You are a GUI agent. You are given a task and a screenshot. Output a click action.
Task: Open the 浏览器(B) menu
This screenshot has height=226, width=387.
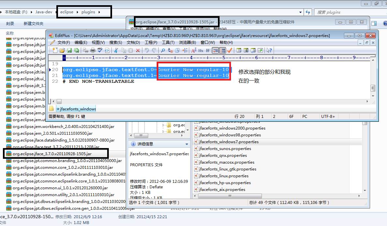click(187, 43)
